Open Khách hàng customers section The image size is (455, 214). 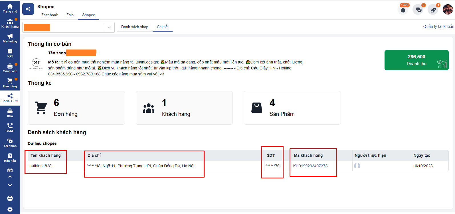pos(10,23)
